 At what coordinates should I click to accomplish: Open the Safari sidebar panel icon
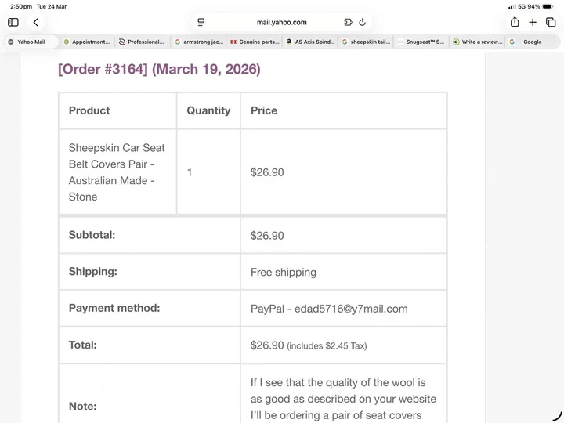(13, 22)
